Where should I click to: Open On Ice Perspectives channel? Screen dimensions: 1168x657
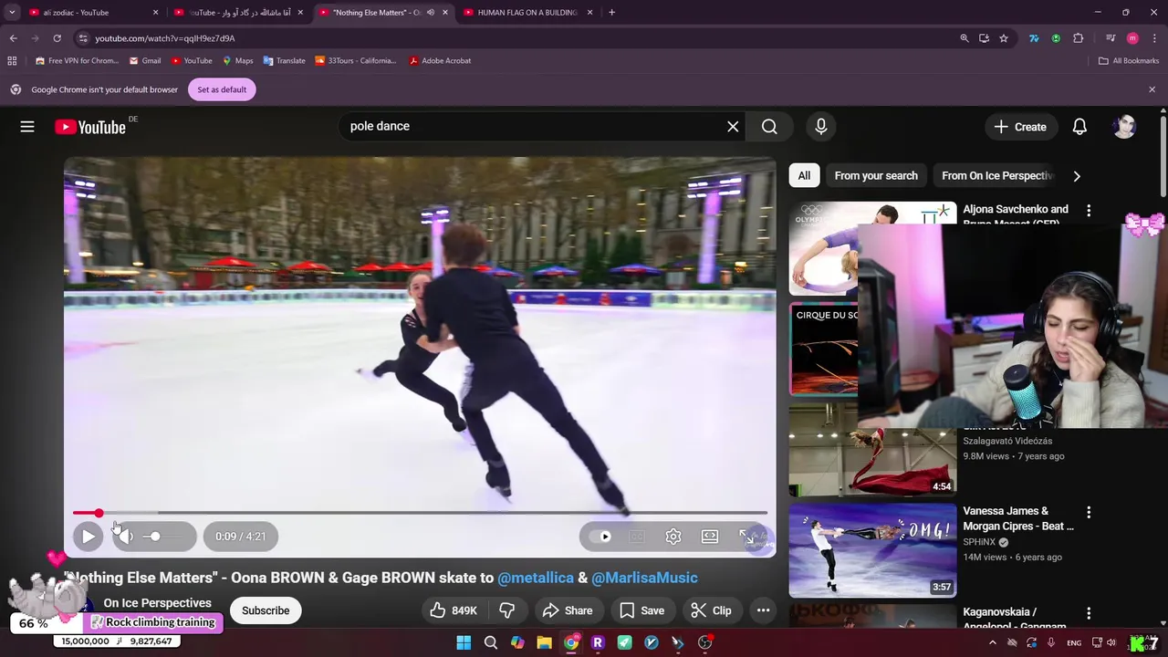coord(157,603)
